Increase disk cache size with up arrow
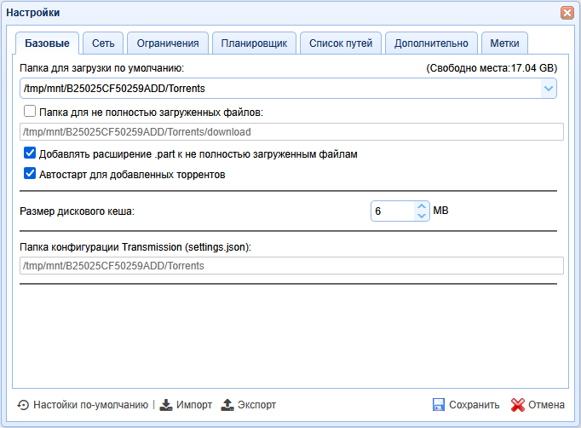The width and height of the screenshot is (581, 428). point(421,205)
